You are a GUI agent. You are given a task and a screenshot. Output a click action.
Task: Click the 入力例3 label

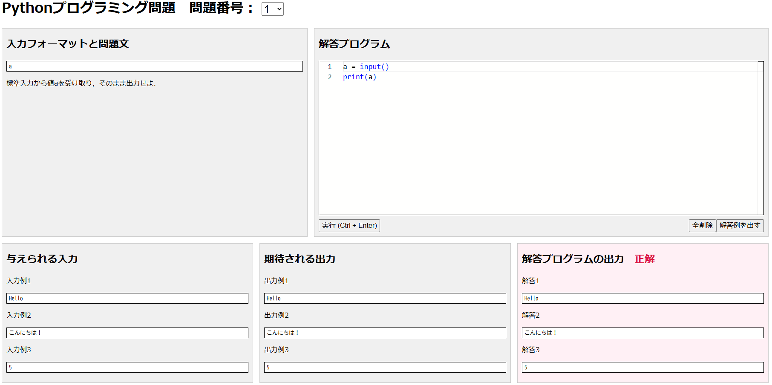(19, 350)
